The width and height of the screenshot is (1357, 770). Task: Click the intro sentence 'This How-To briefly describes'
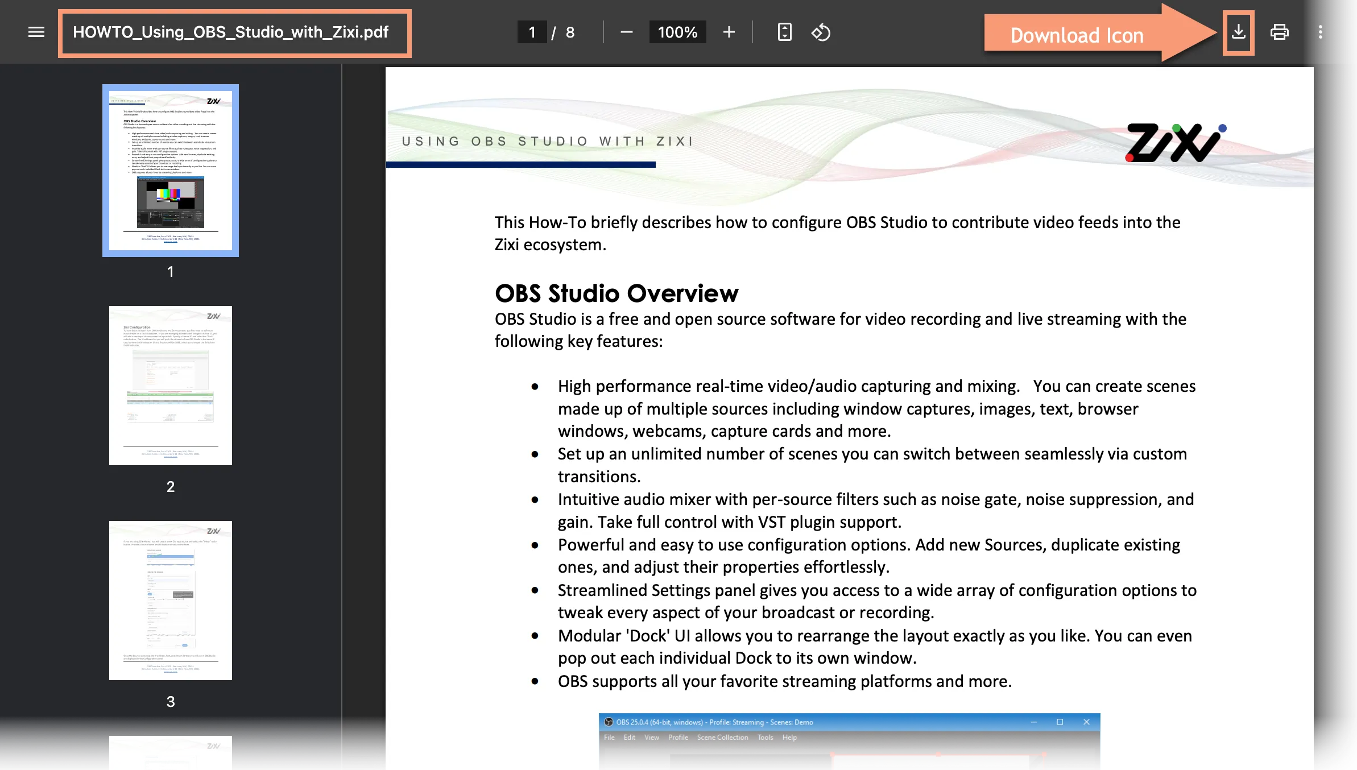[837, 233]
